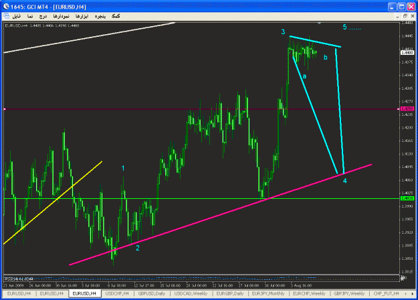Switch to the GBPUSD,Daily chart tab
The height and width of the screenshot is (300, 418).
pos(152,293)
